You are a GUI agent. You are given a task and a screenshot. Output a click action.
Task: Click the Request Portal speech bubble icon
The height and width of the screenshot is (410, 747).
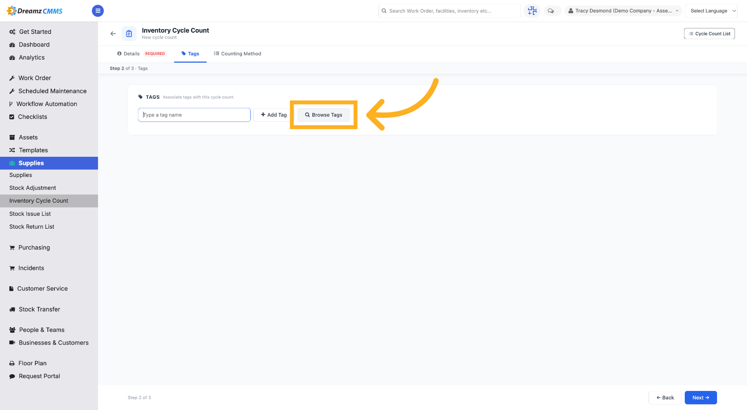tap(12, 376)
